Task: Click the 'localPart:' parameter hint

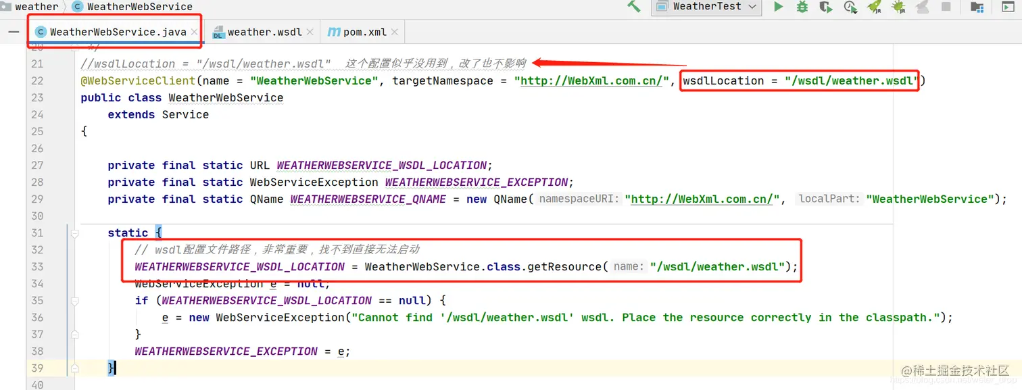Action: 829,199
